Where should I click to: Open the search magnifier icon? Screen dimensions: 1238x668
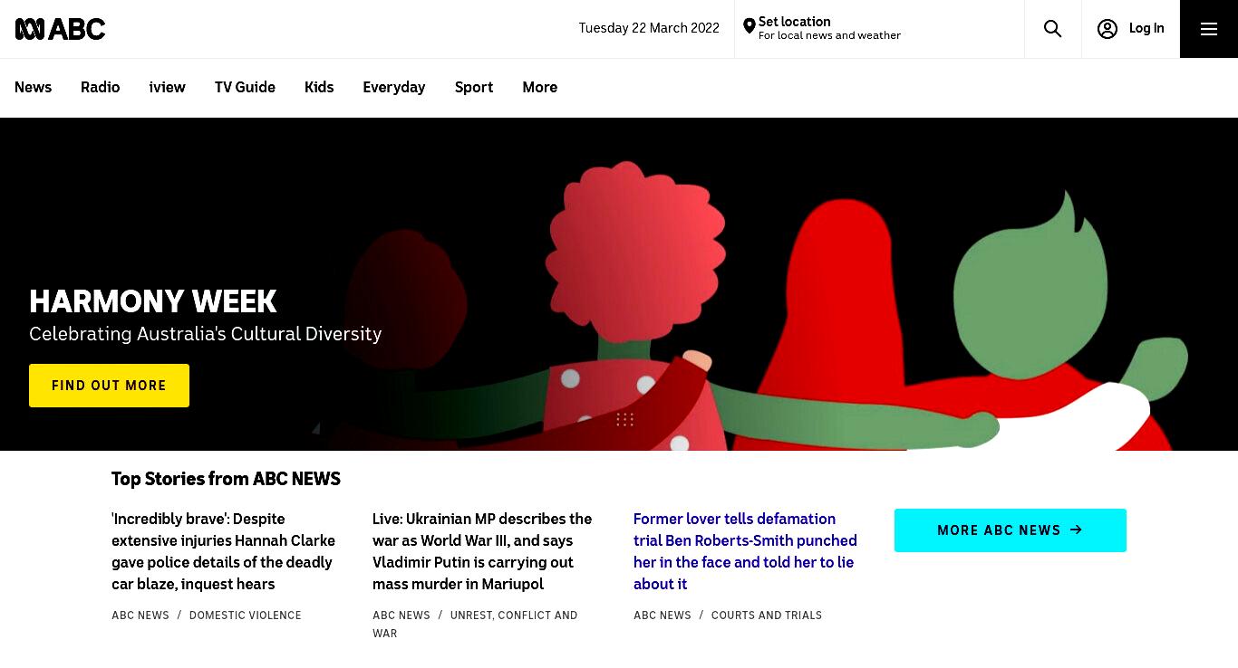pyautogui.click(x=1052, y=29)
